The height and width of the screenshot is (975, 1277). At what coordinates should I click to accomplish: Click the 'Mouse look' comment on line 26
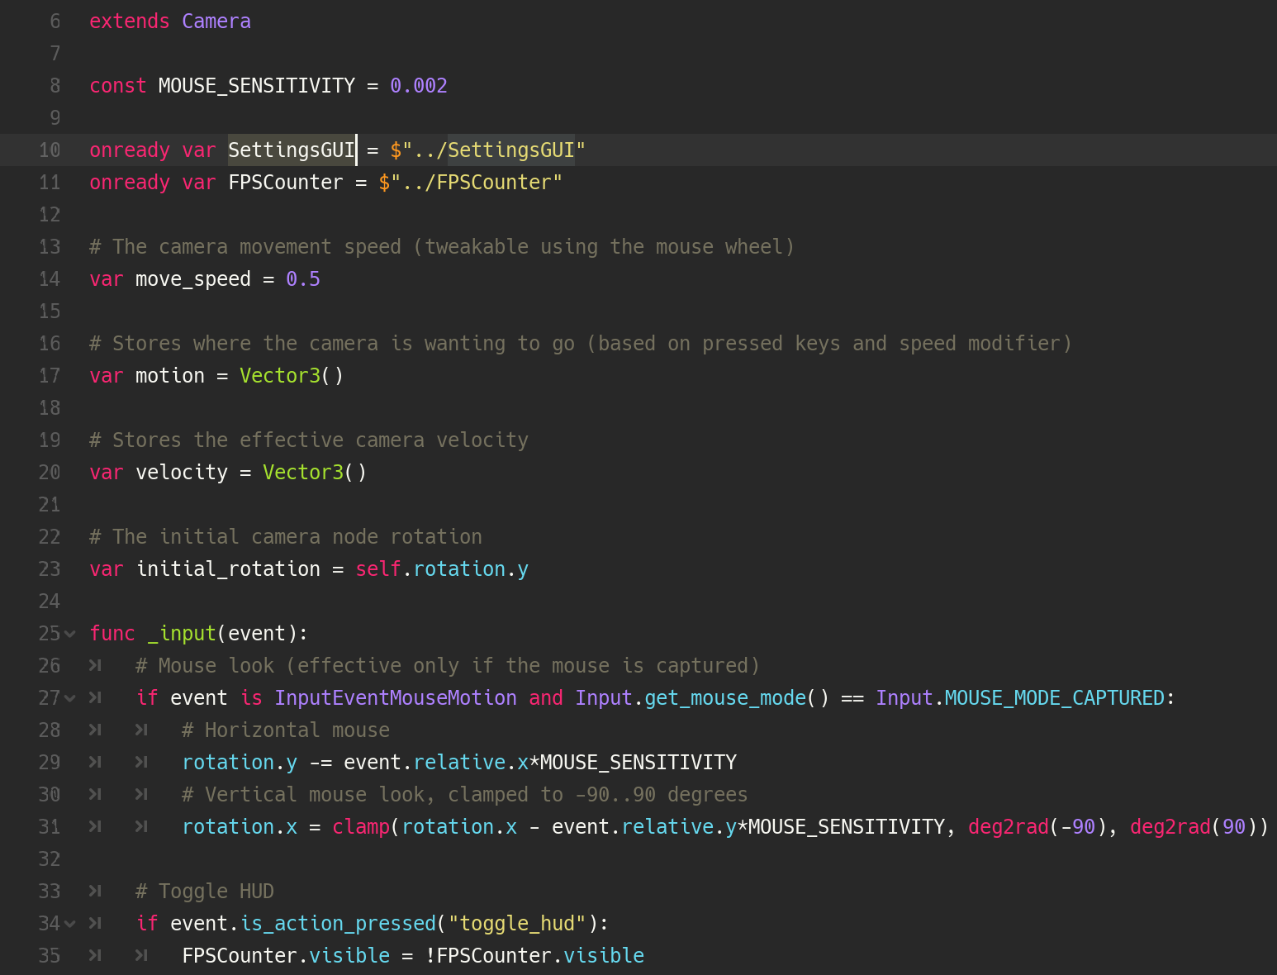[x=448, y=666]
